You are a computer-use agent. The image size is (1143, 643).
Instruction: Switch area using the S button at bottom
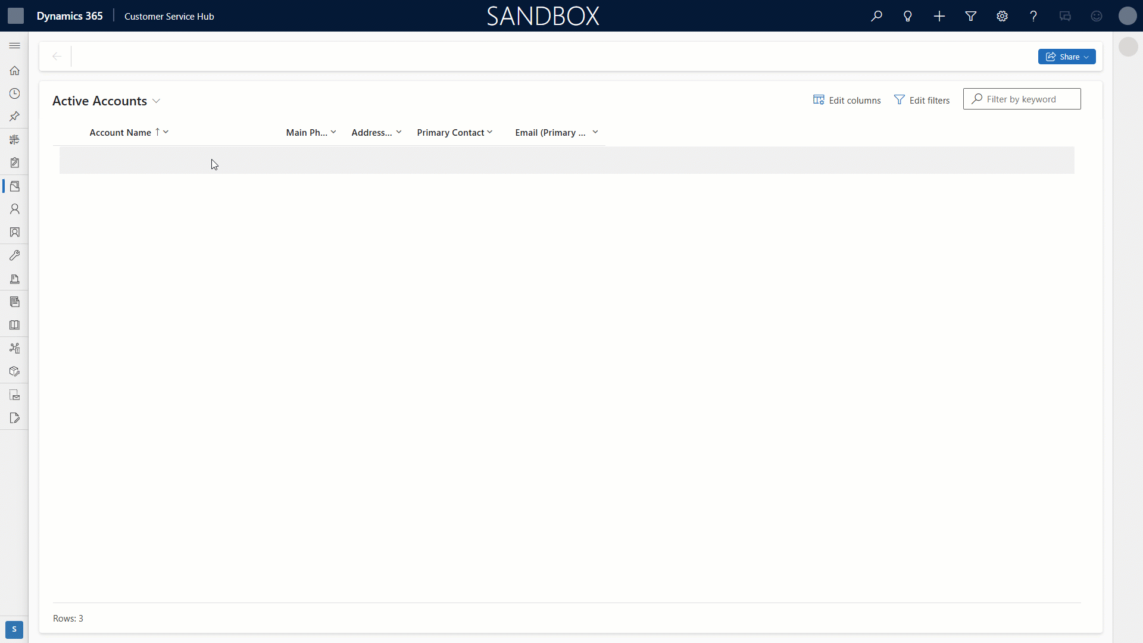click(x=14, y=629)
